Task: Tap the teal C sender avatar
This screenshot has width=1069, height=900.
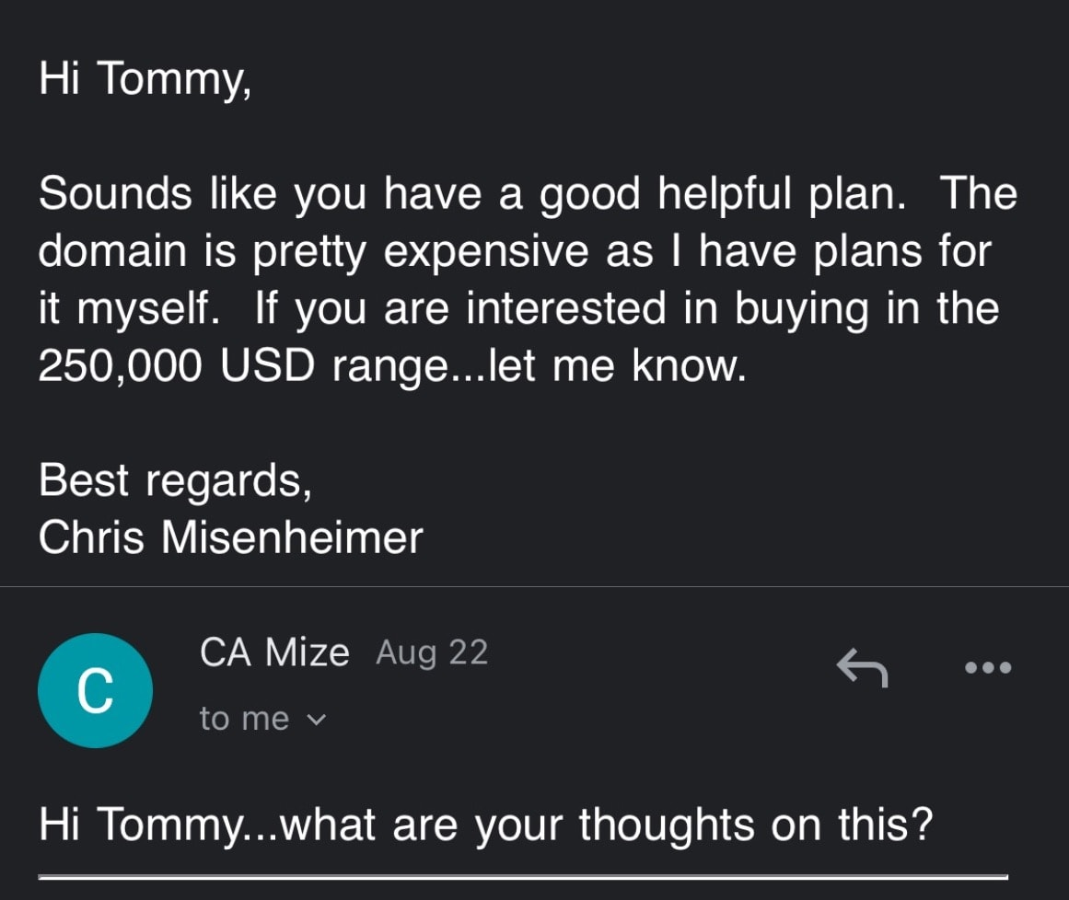Action: (x=96, y=690)
